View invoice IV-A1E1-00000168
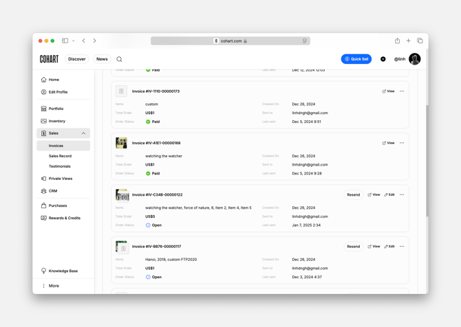 pos(388,143)
